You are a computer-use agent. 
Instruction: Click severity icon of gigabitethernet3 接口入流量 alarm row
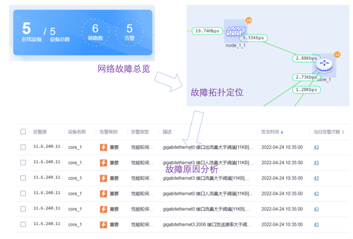point(103,163)
